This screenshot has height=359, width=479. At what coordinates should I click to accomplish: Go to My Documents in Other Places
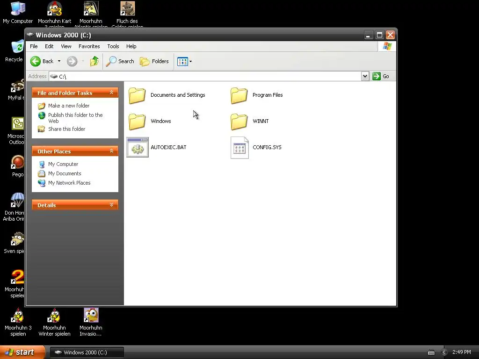(65, 173)
